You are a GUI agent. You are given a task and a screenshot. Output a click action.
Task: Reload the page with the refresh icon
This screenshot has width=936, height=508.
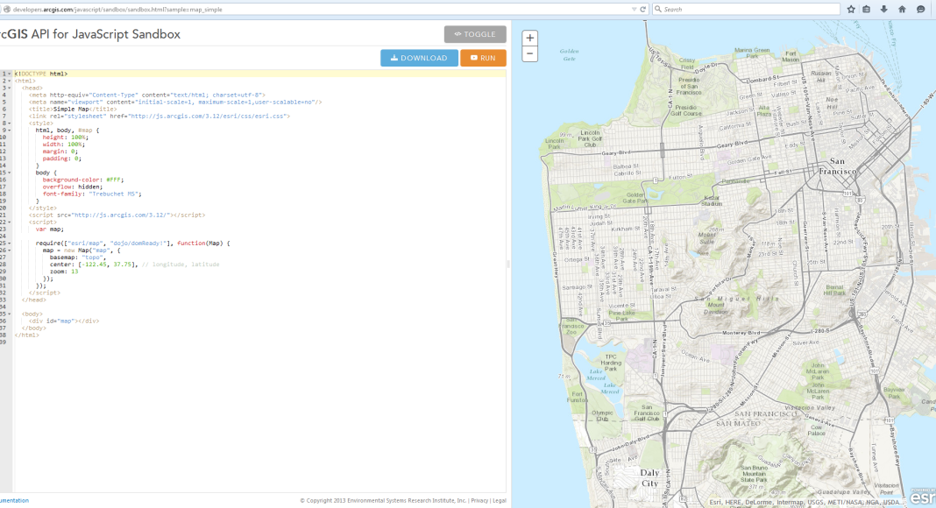point(643,9)
